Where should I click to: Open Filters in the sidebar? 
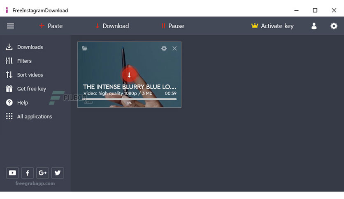tap(19, 61)
